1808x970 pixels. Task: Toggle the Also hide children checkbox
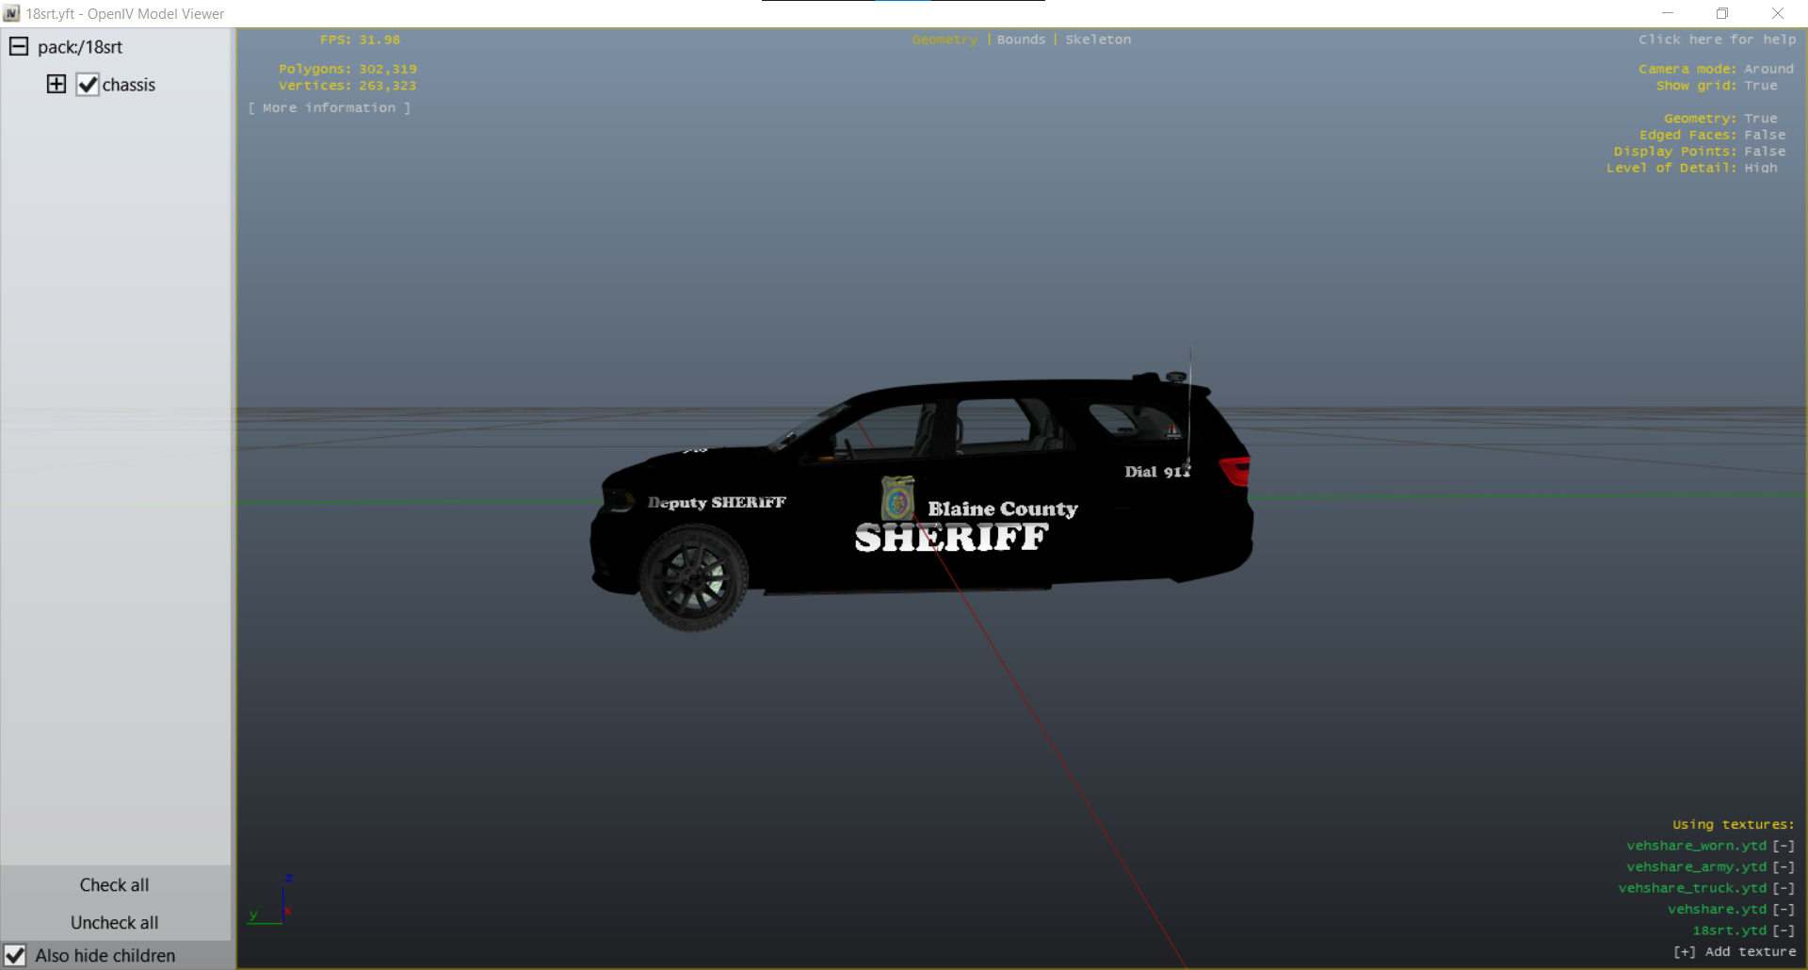click(x=15, y=956)
